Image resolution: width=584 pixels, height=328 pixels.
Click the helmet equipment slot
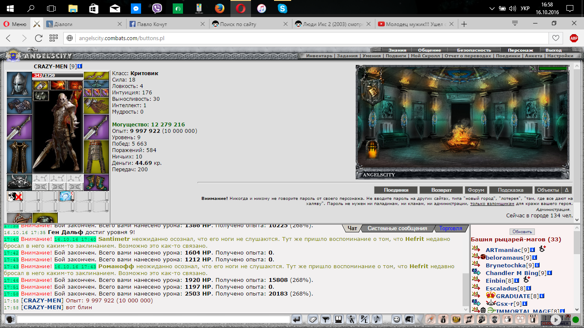click(x=19, y=84)
